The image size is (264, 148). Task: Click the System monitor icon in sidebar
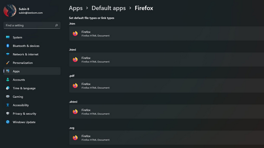pyautogui.click(x=8, y=37)
